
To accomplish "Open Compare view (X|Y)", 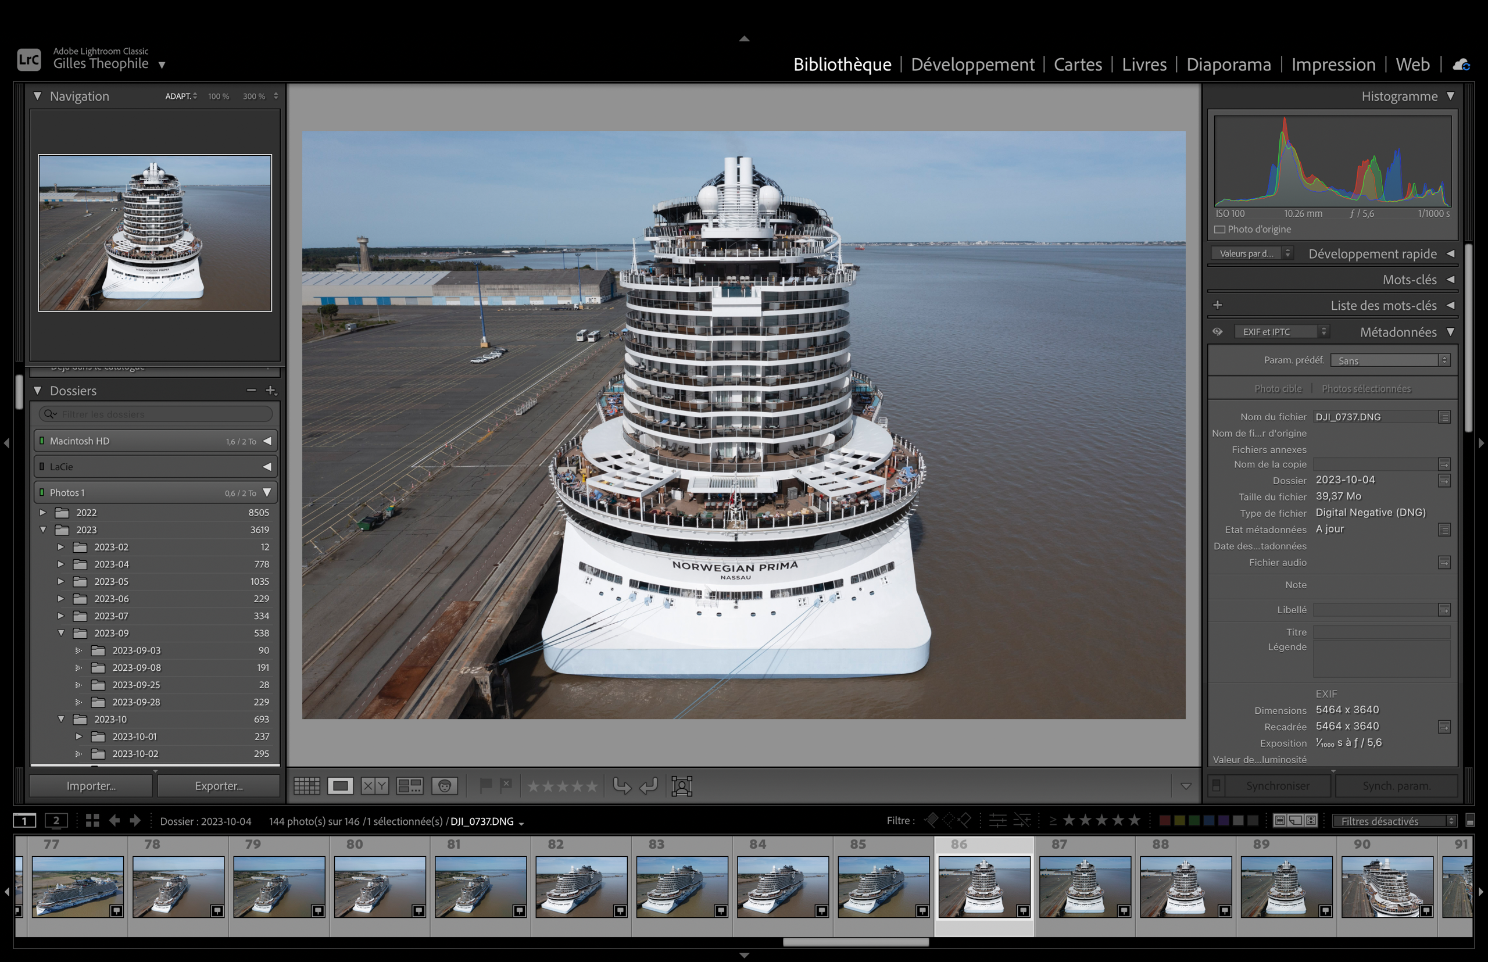I will click(x=375, y=786).
